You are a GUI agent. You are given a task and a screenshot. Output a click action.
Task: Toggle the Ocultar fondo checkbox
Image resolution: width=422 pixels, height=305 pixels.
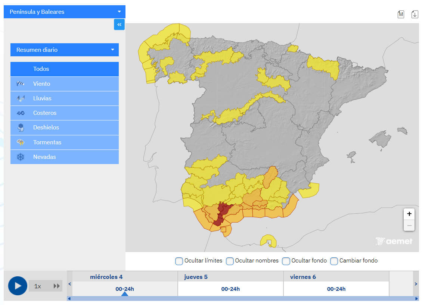(x=286, y=261)
